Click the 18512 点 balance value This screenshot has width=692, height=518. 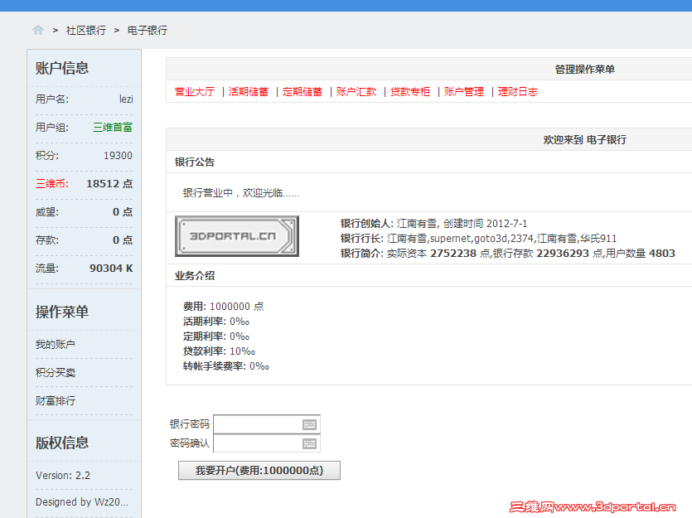(109, 183)
